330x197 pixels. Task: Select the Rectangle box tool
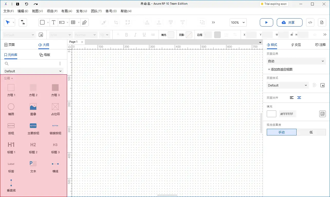[42, 22]
